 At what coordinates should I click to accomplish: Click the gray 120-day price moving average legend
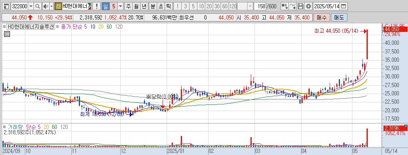pyautogui.click(x=119, y=27)
